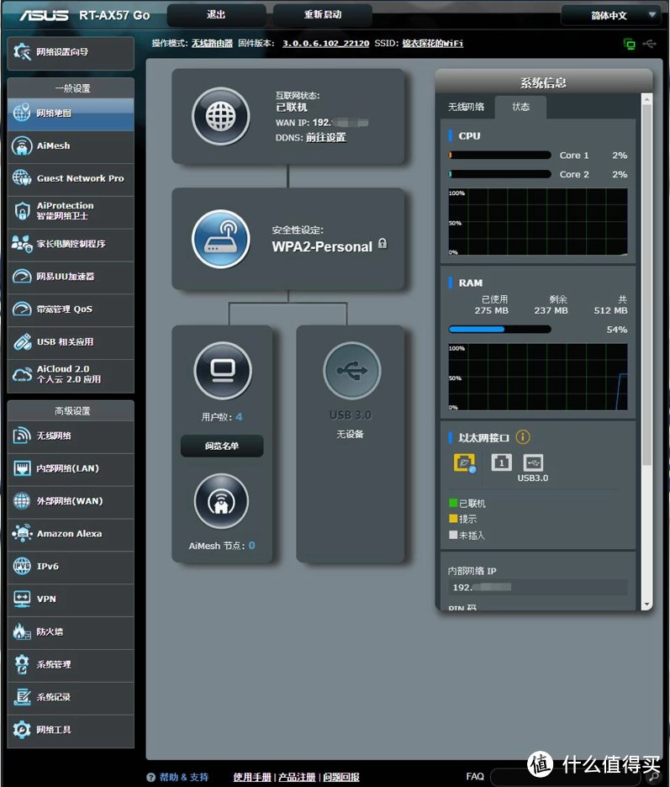Click the 浏览名单 view list button
Image resolution: width=670 pixels, height=787 pixels.
(x=222, y=446)
